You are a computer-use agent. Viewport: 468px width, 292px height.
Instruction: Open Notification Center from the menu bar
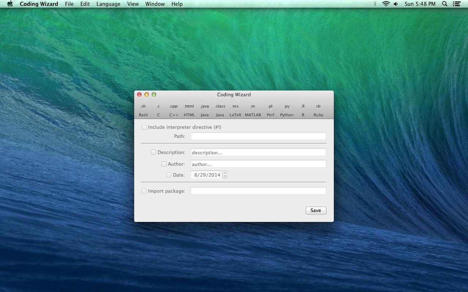[456, 4]
